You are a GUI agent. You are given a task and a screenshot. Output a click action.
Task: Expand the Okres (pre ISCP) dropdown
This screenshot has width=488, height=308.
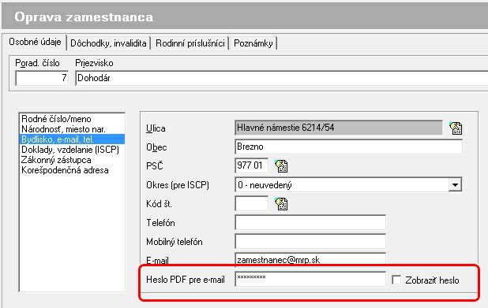(455, 185)
